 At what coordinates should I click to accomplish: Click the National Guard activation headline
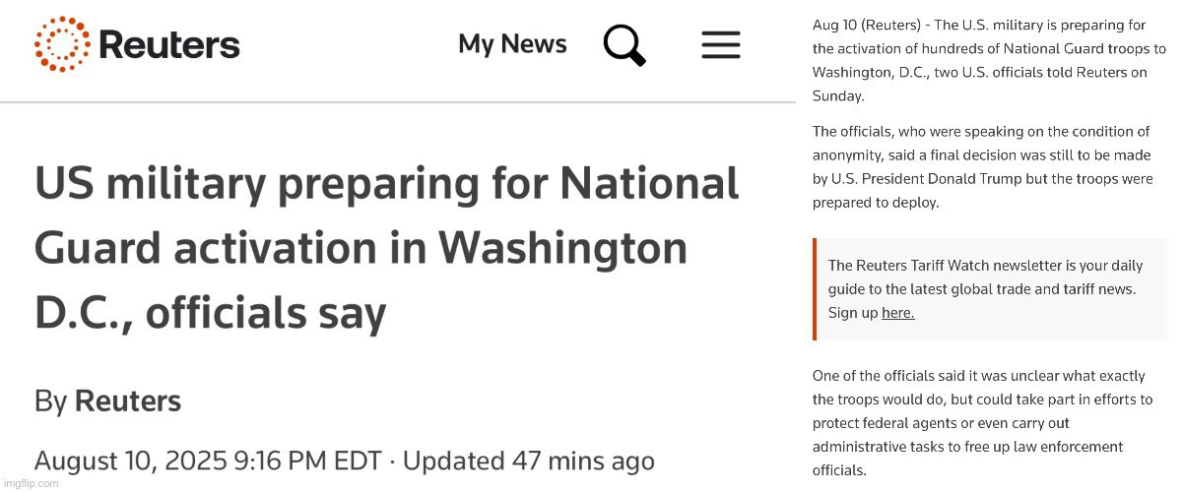click(x=386, y=249)
